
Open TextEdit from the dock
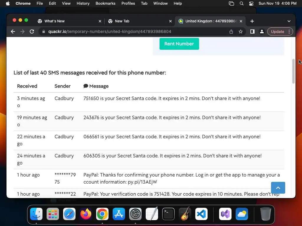[152, 214]
